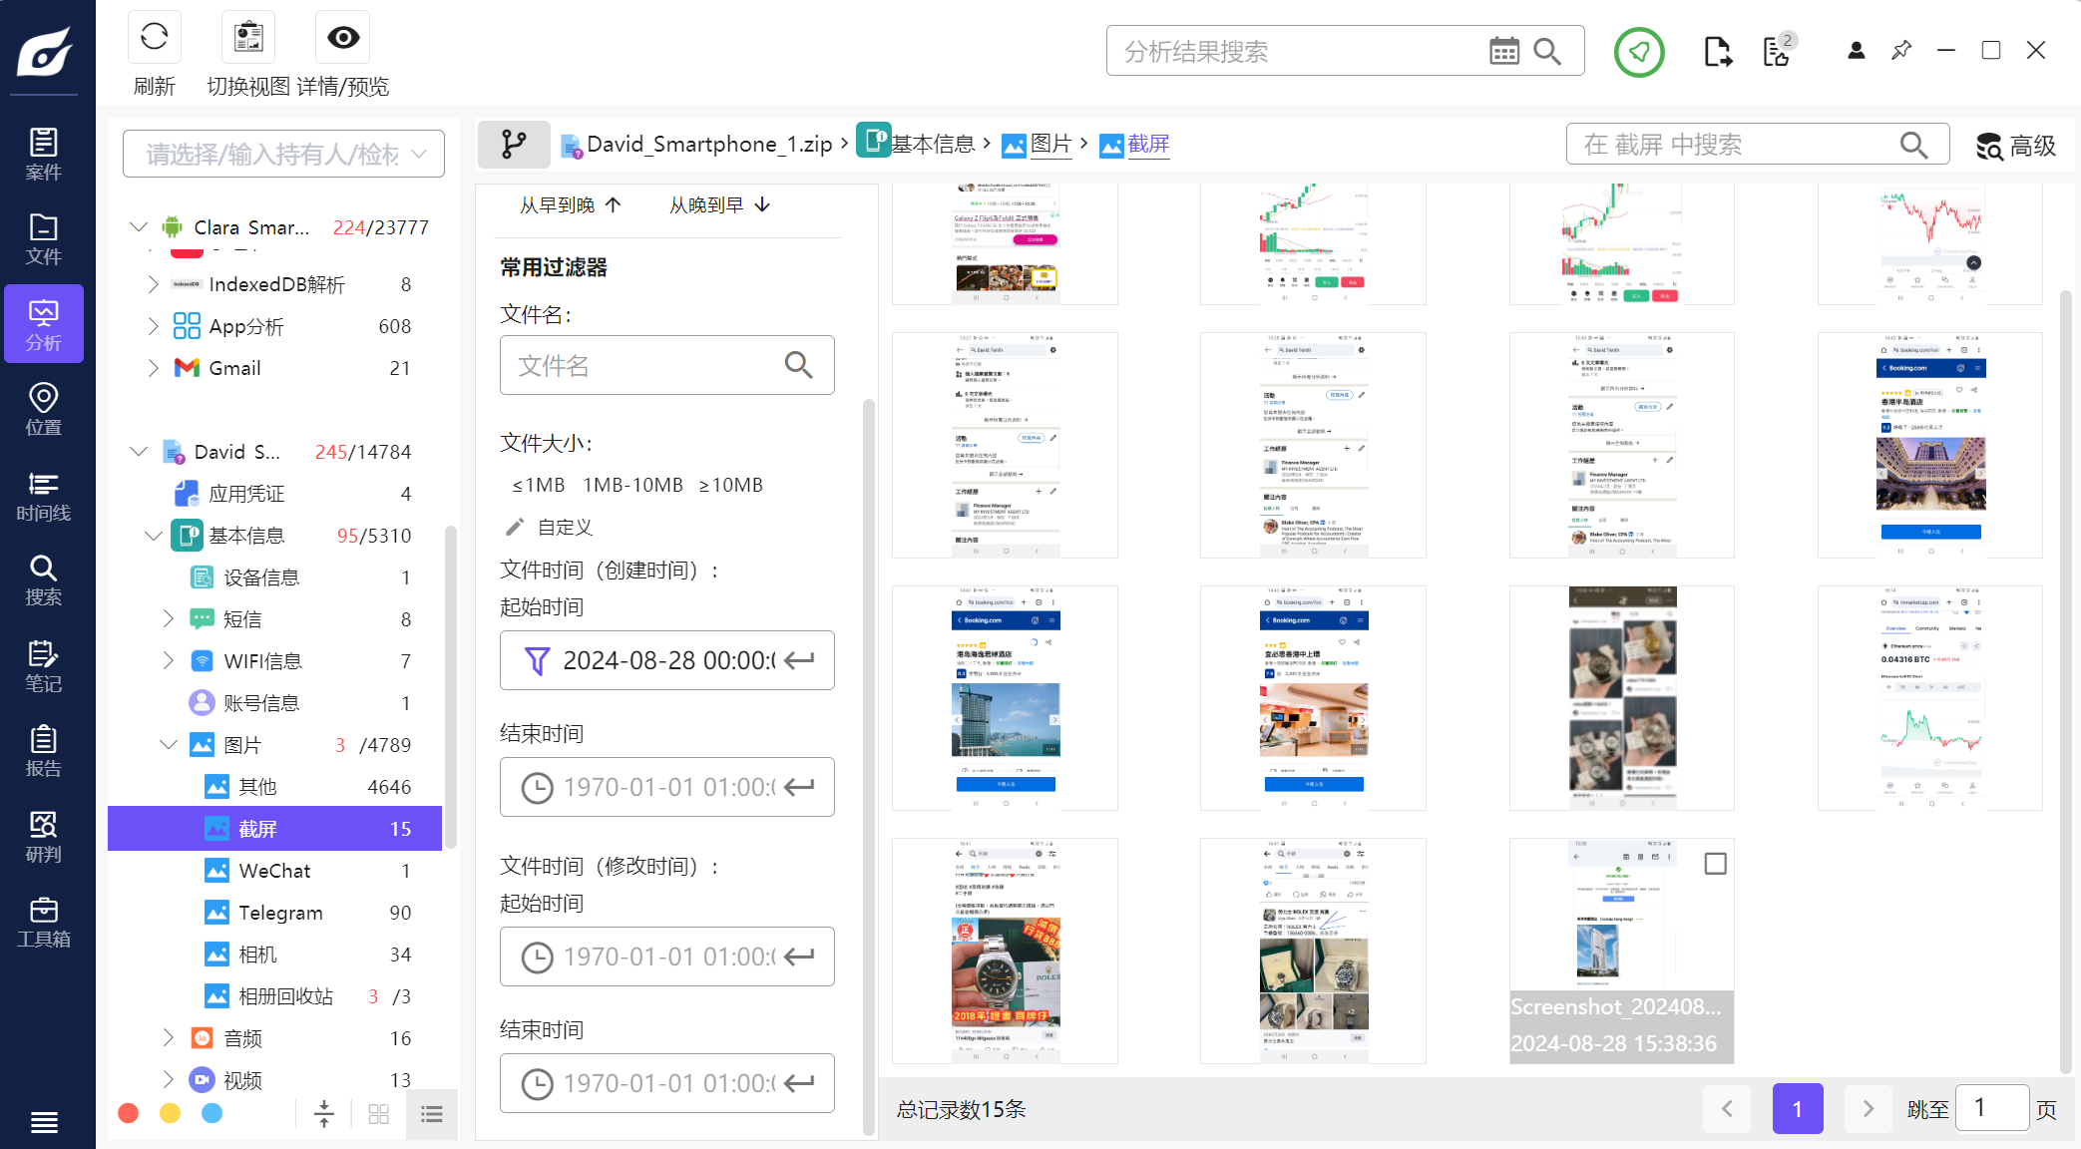Tick checkbox on last screenshot thumbnail
This screenshot has height=1149, width=2081.
tap(1715, 864)
